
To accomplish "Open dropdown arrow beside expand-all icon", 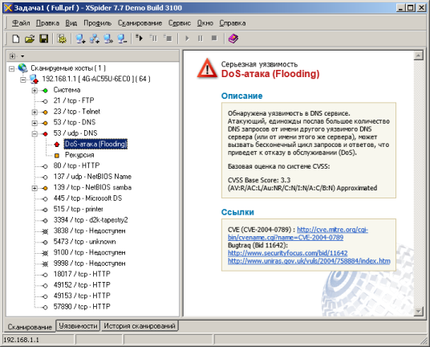I will click(22, 56).
